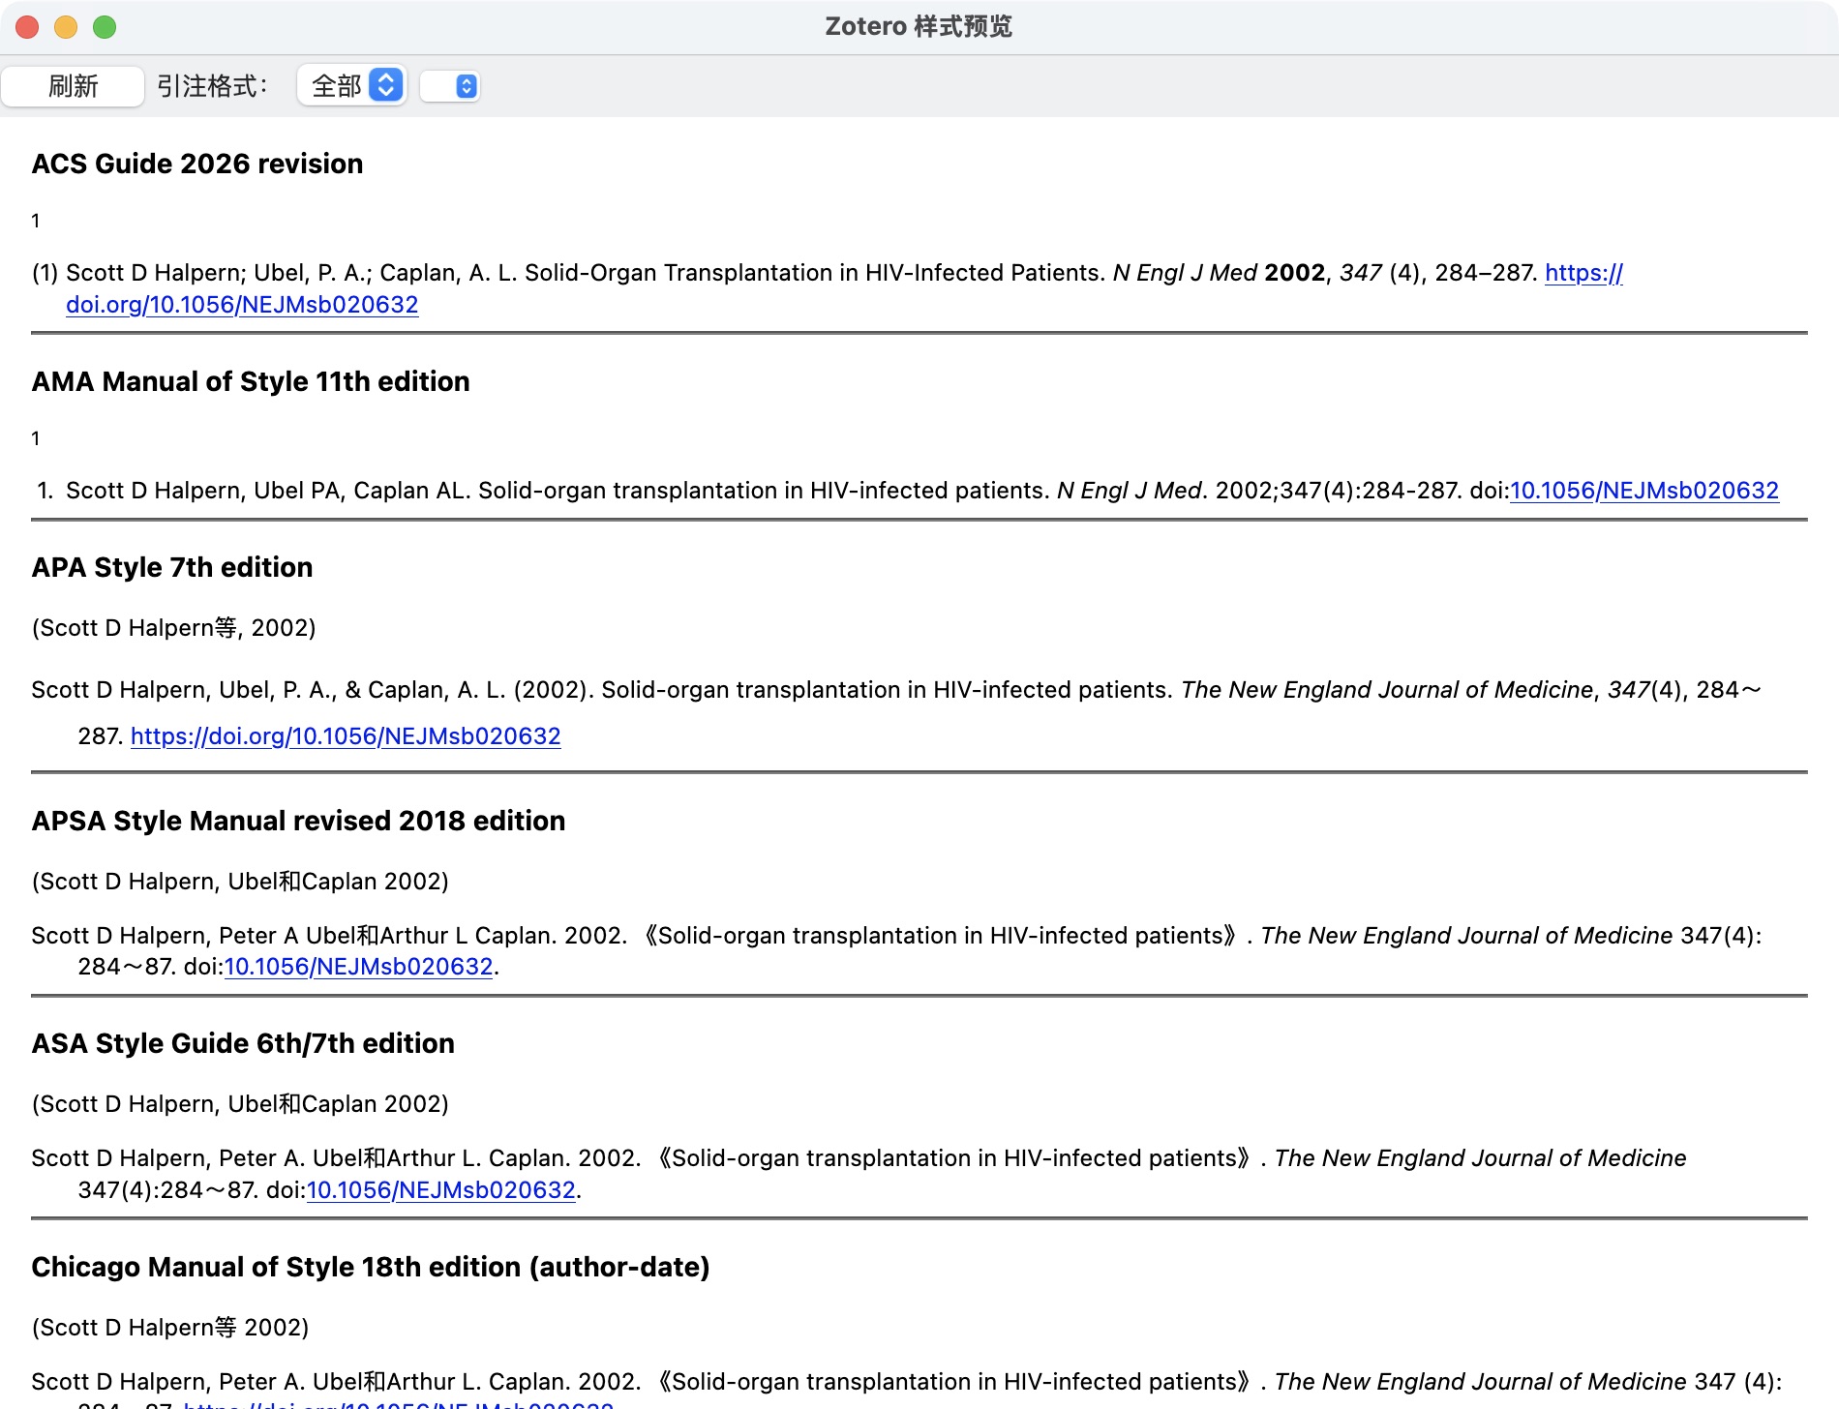Click the APSA citation (Scott D Halpern, Ubel和Caplan 2002)
This screenshot has height=1409, width=1839.
pos(240,882)
